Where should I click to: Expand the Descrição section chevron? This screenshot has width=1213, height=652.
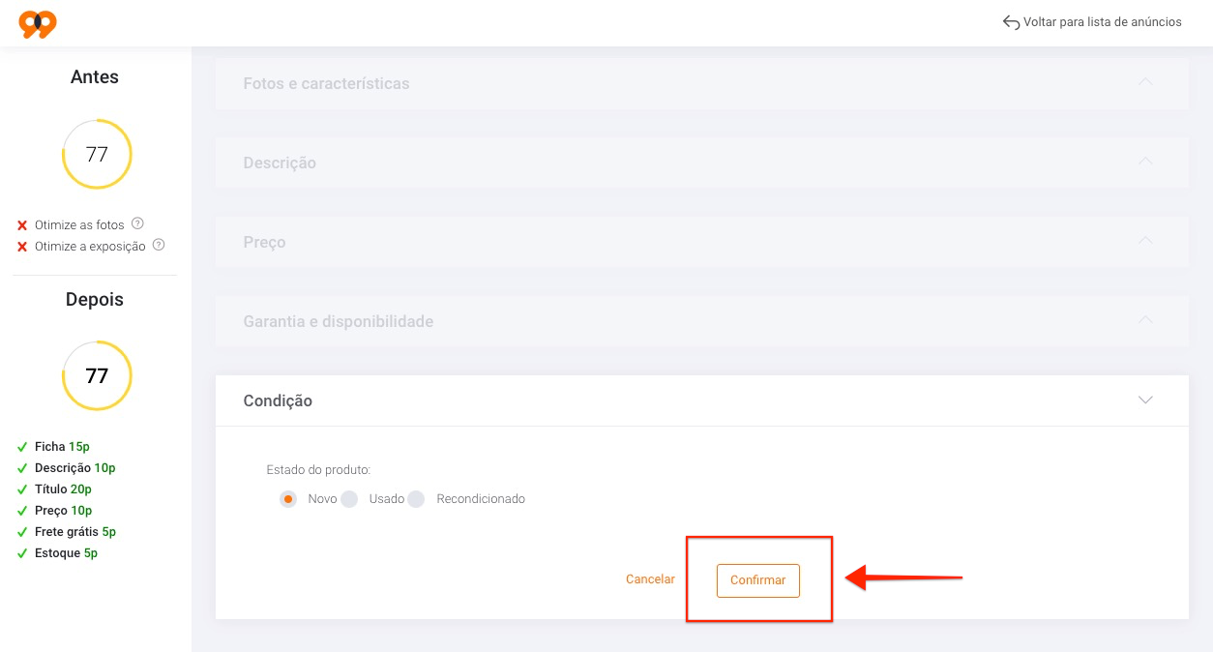pyautogui.click(x=1145, y=162)
